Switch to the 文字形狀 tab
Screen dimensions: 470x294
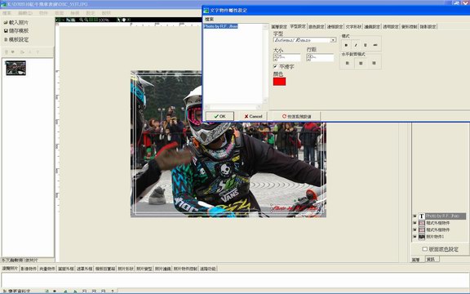353,27
